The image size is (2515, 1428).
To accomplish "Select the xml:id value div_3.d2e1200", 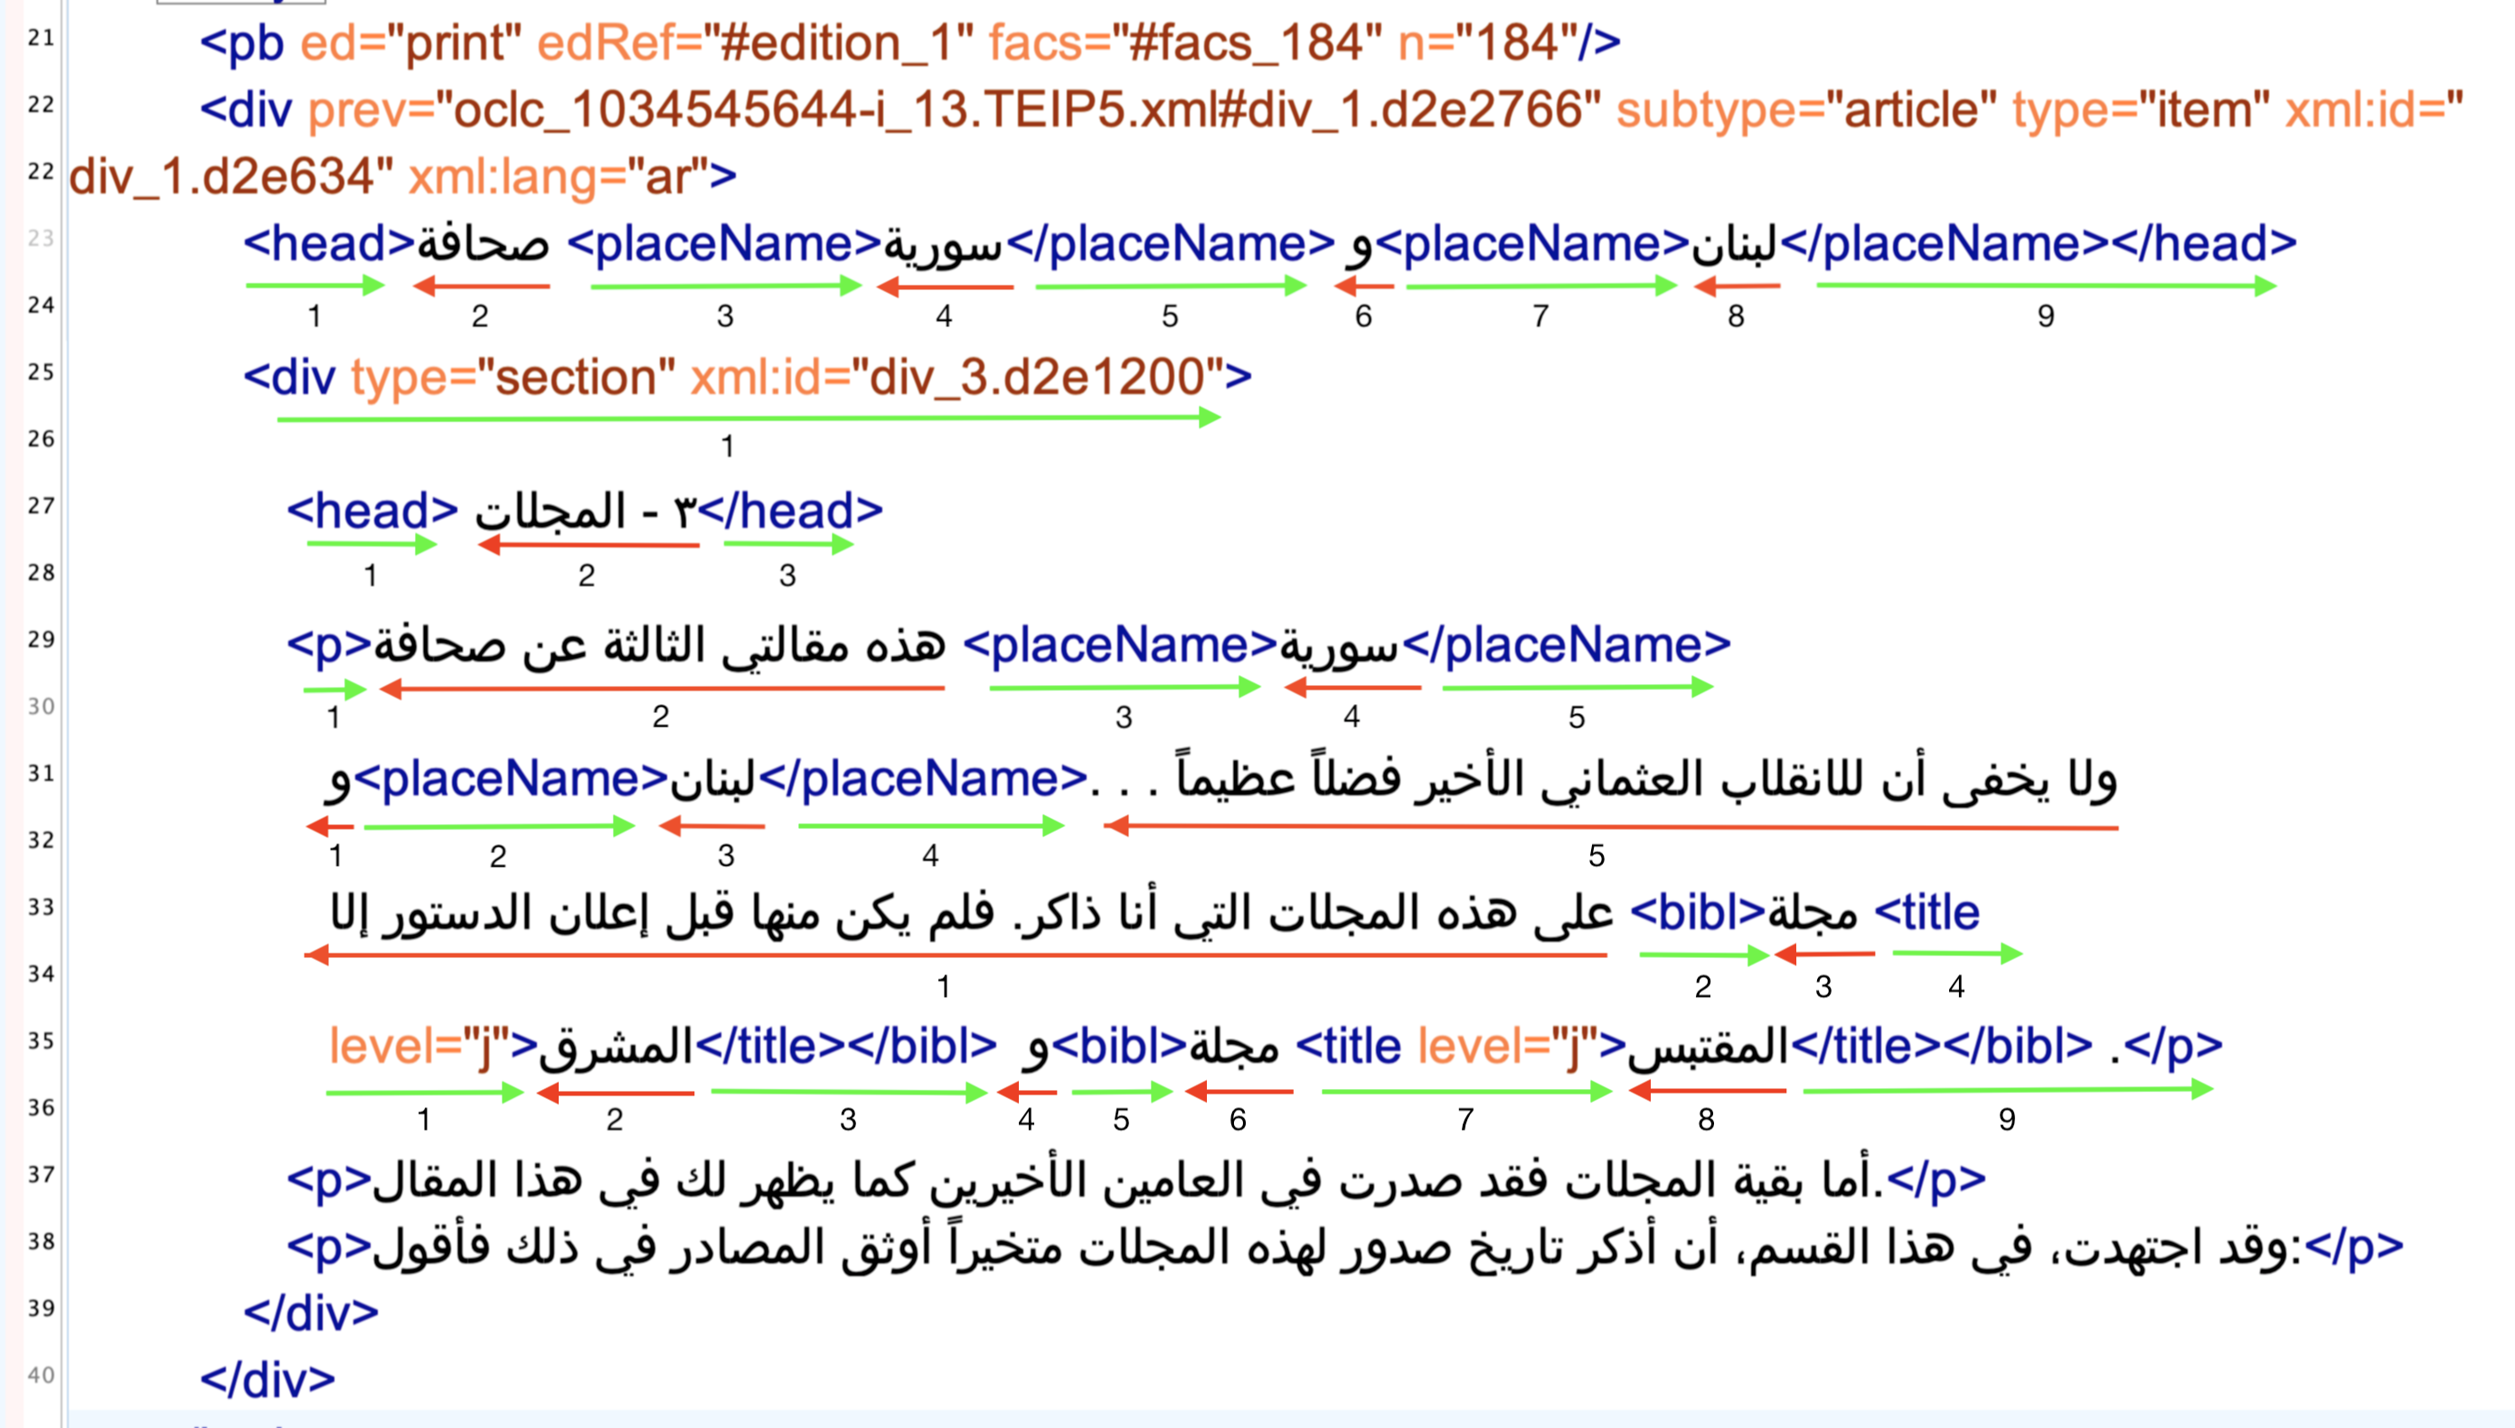I will (1040, 378).
